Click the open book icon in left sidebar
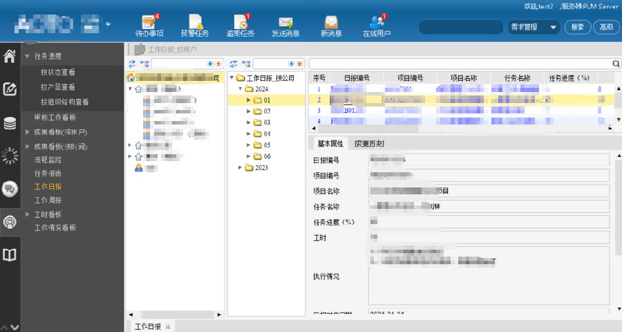 tap(10, 255)
